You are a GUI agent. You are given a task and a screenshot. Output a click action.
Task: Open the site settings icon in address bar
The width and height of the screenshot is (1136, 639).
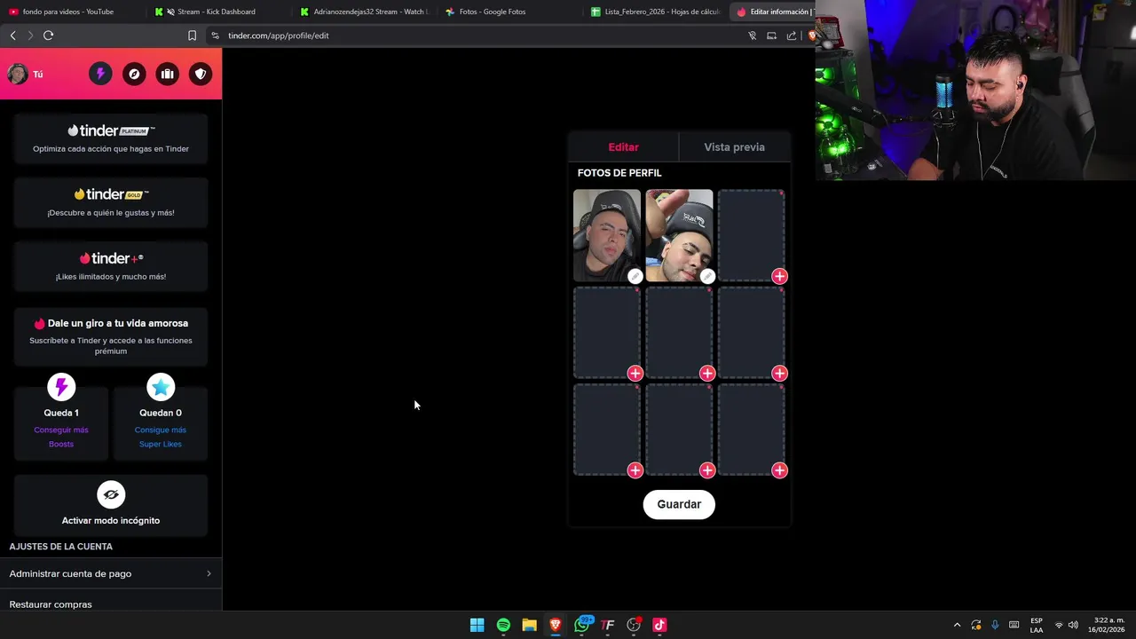(215, 35)
